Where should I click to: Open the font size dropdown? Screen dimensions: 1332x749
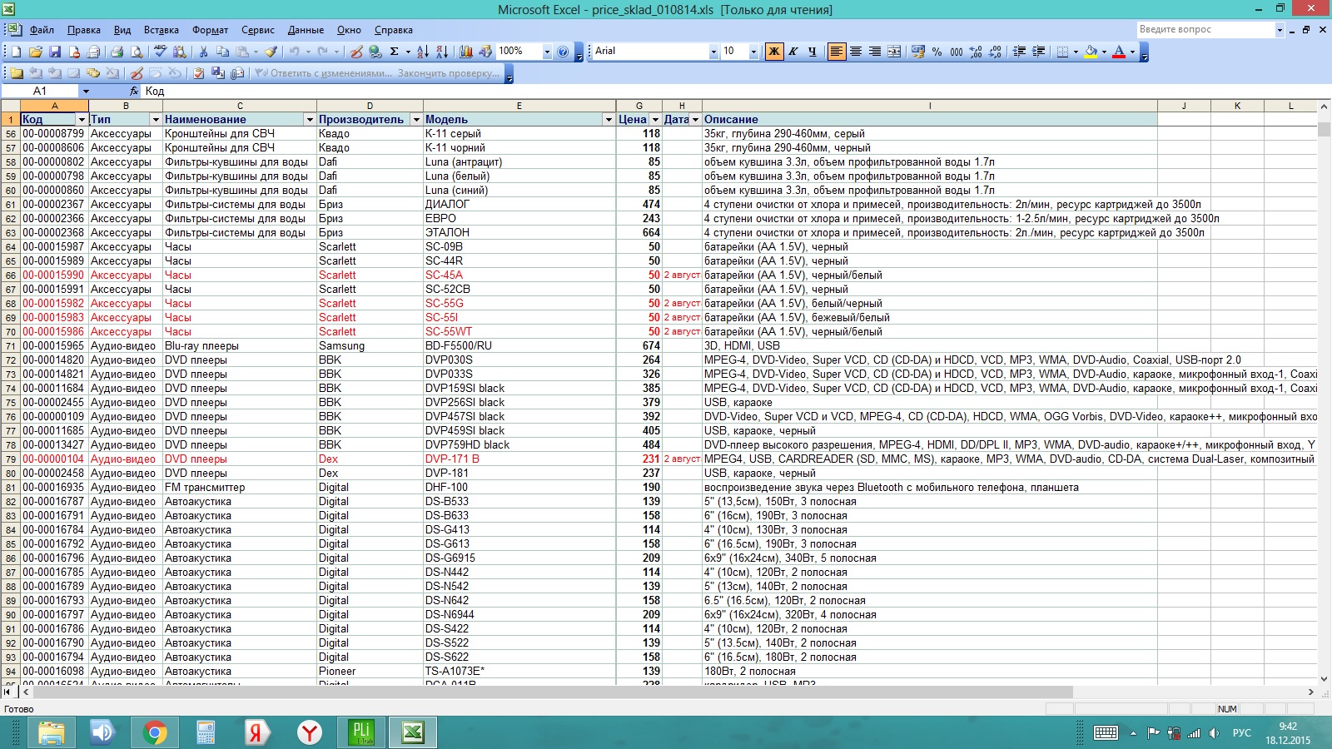(753, 52)
